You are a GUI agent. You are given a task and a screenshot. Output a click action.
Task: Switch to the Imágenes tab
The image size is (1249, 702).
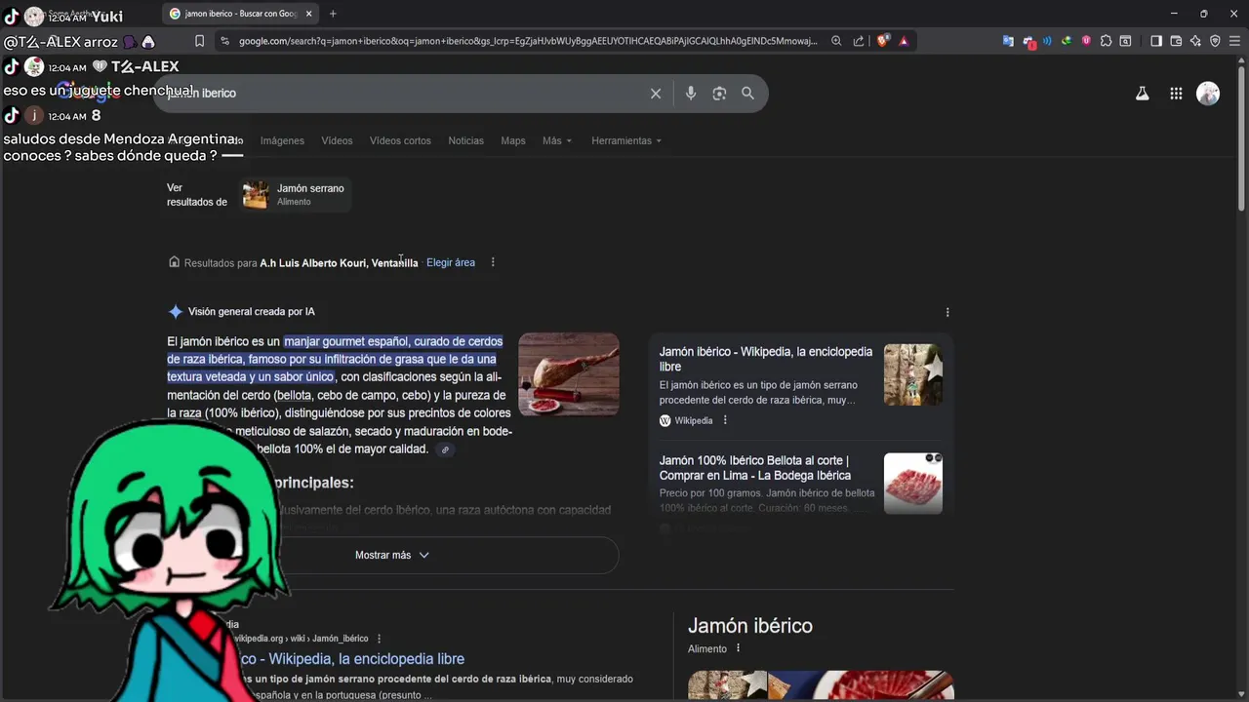click(282, 140)
